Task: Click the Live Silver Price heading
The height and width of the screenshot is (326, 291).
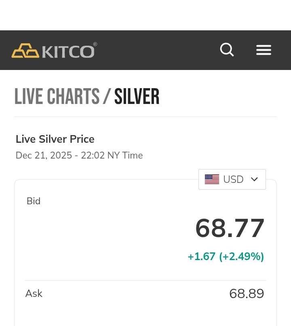Action: pos(55,139)
